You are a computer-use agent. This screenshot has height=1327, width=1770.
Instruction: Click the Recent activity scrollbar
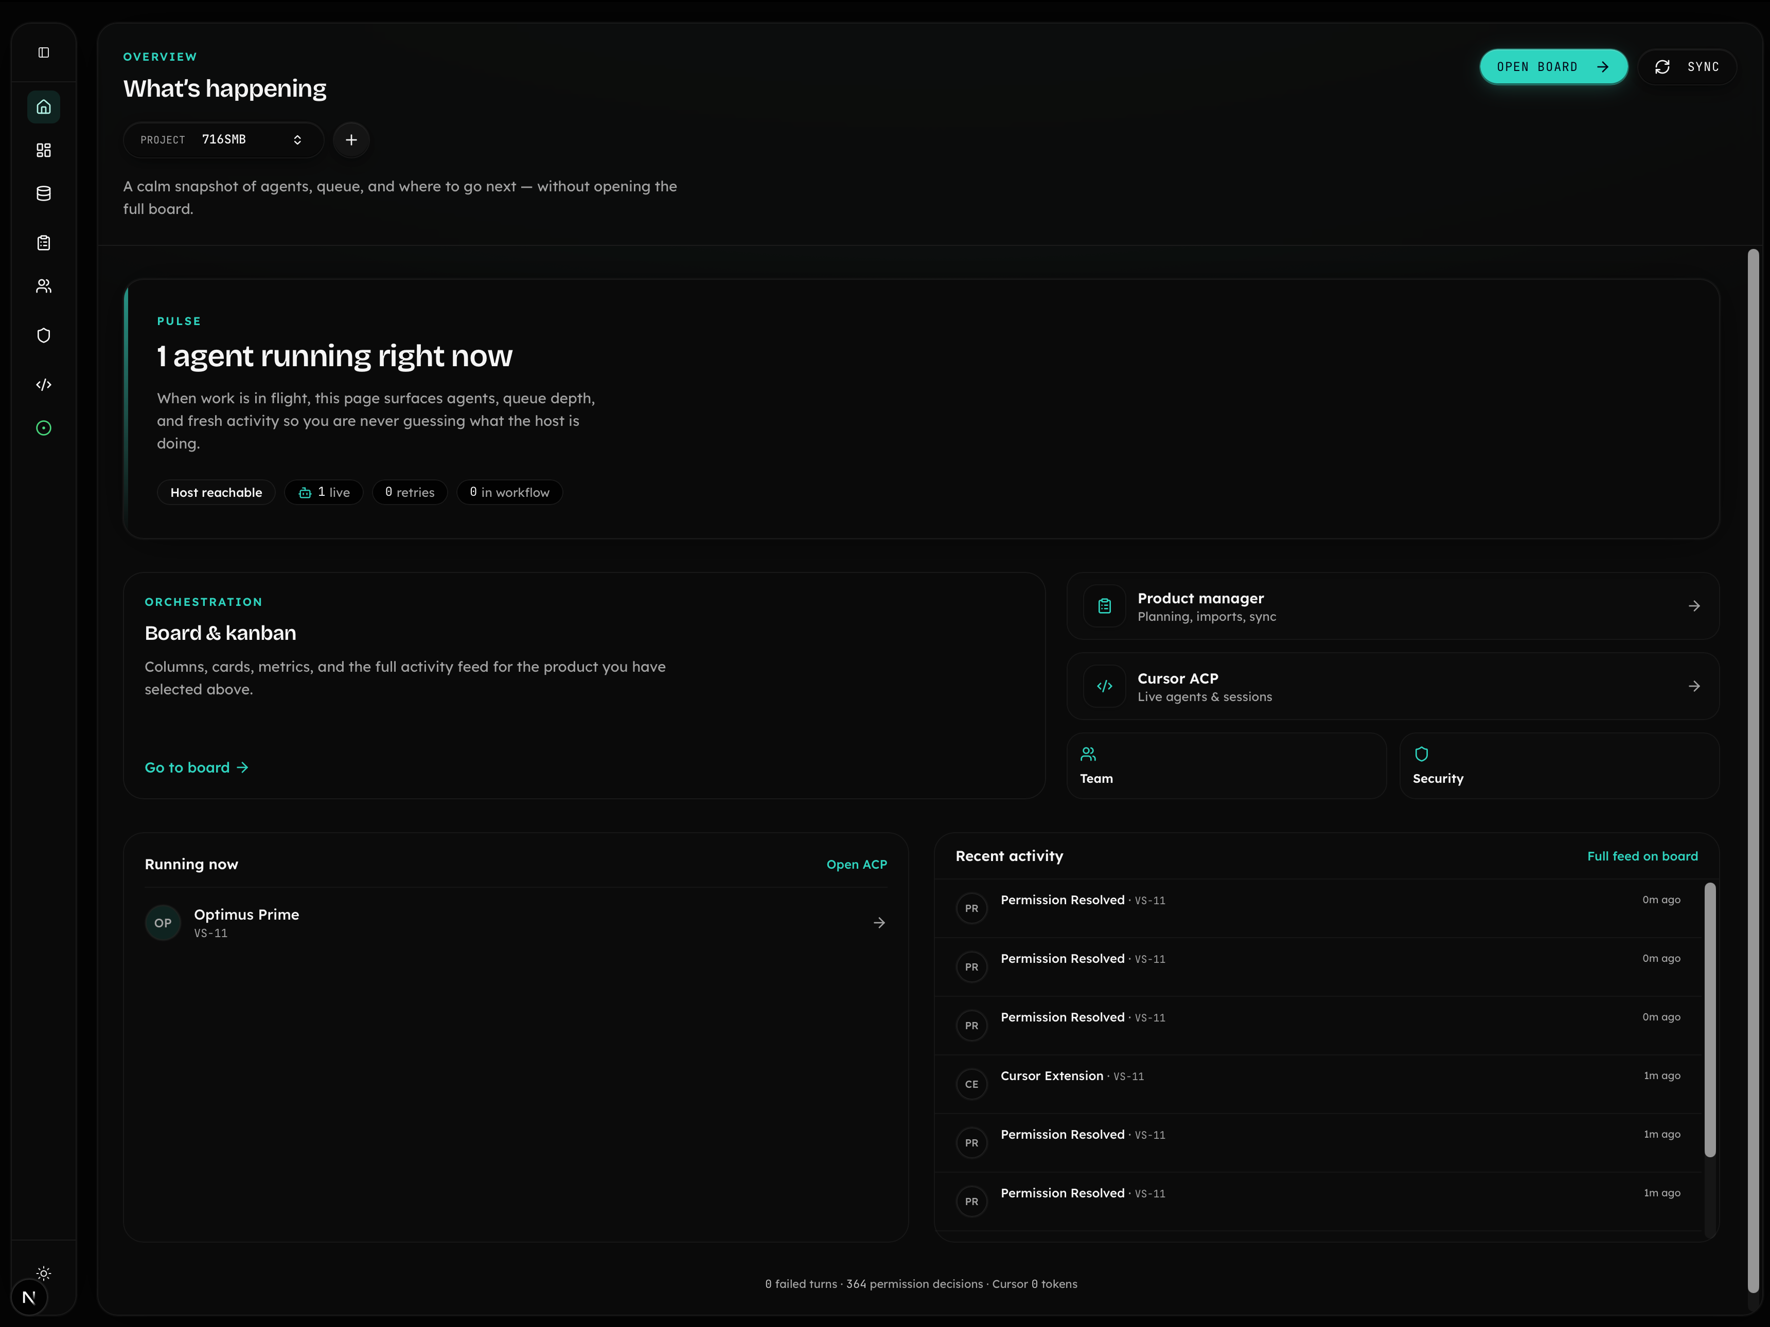1710,1020
